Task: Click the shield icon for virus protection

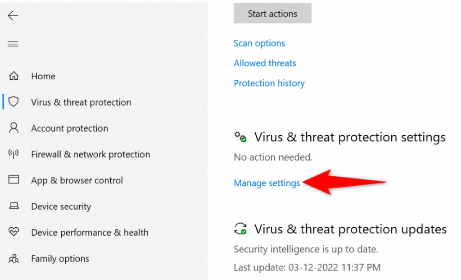Action: [x=14, y=102]
